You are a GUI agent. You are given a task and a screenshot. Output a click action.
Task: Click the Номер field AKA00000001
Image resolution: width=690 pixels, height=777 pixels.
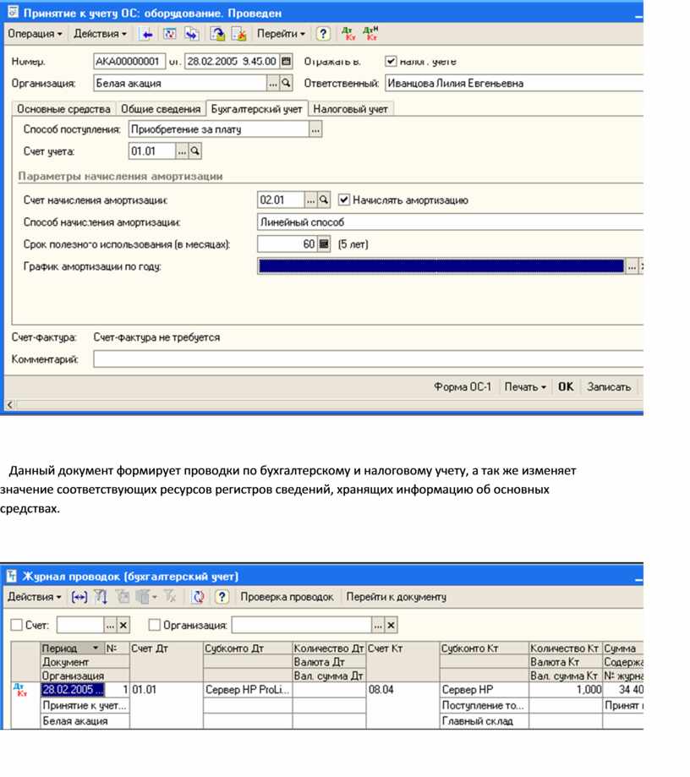pyautogui.click(x=129, y=62)
